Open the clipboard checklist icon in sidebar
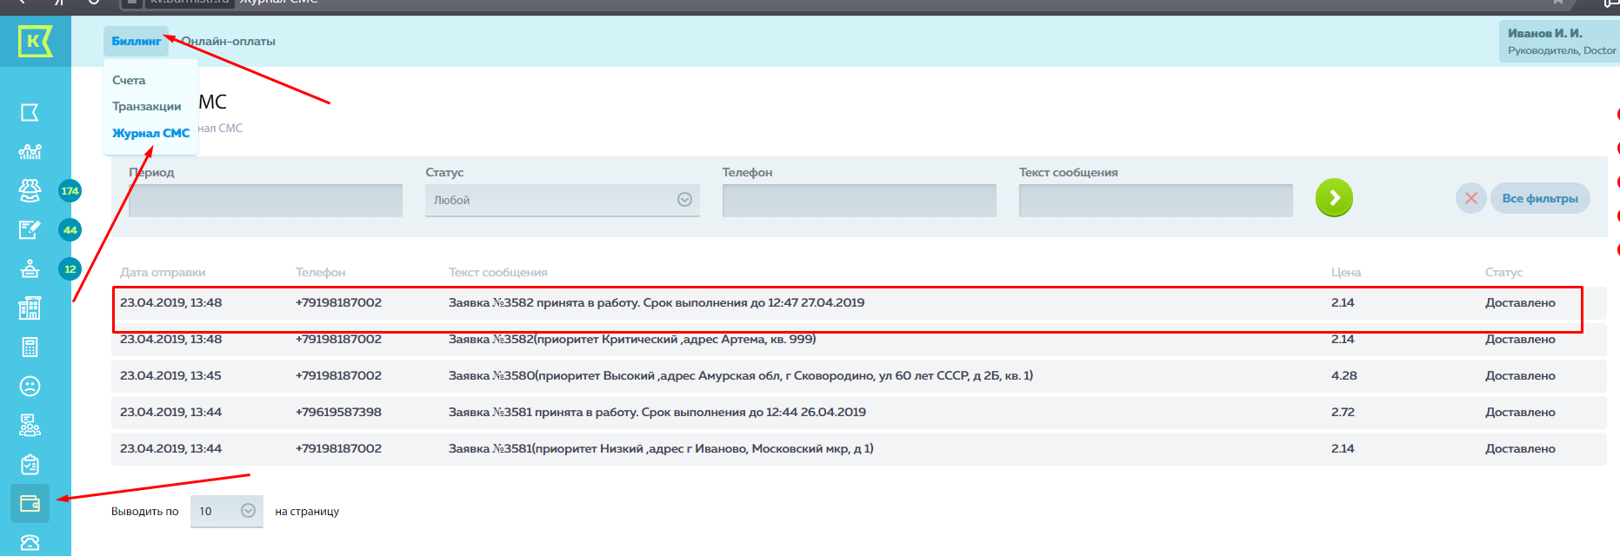This screenshot has width=1620, height=556. point(30,465)
